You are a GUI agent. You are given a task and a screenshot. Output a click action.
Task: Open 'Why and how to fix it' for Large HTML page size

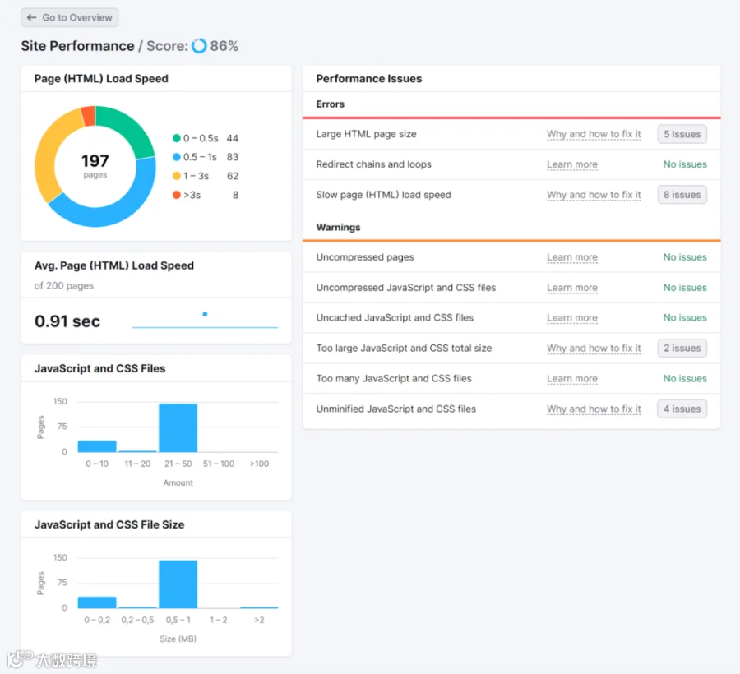pyautogui.click(x=594, y=134)
